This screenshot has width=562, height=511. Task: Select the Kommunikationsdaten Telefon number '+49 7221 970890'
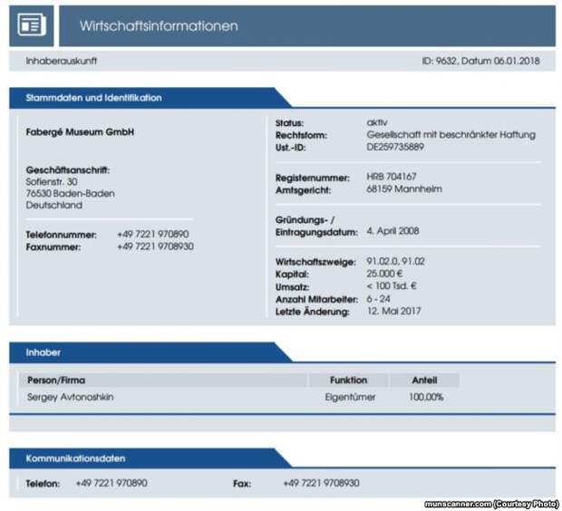point(111,483)
